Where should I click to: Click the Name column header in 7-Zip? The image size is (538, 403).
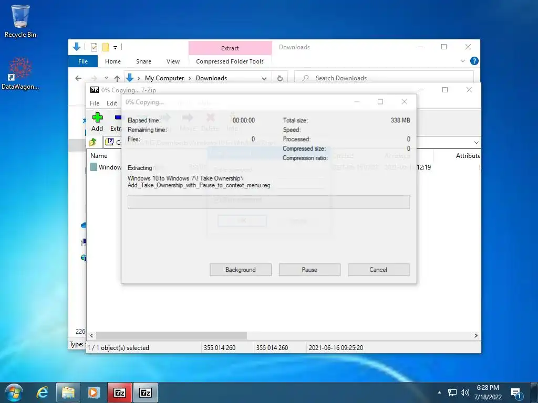[x=99, y=155]
